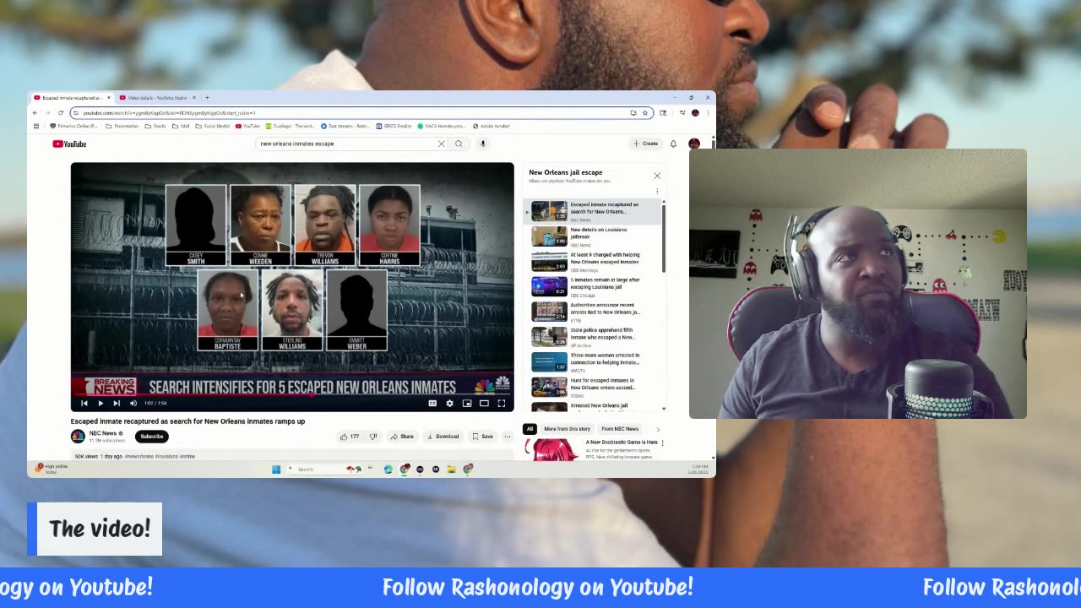Open the Duolingo bookmark
The width and height of the screenshot is (1081, 608).
click(x=291, y=126)
